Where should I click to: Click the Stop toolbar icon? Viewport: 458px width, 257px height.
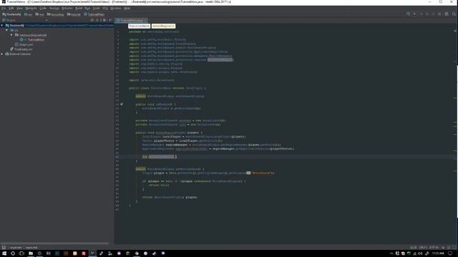[439, 14]
